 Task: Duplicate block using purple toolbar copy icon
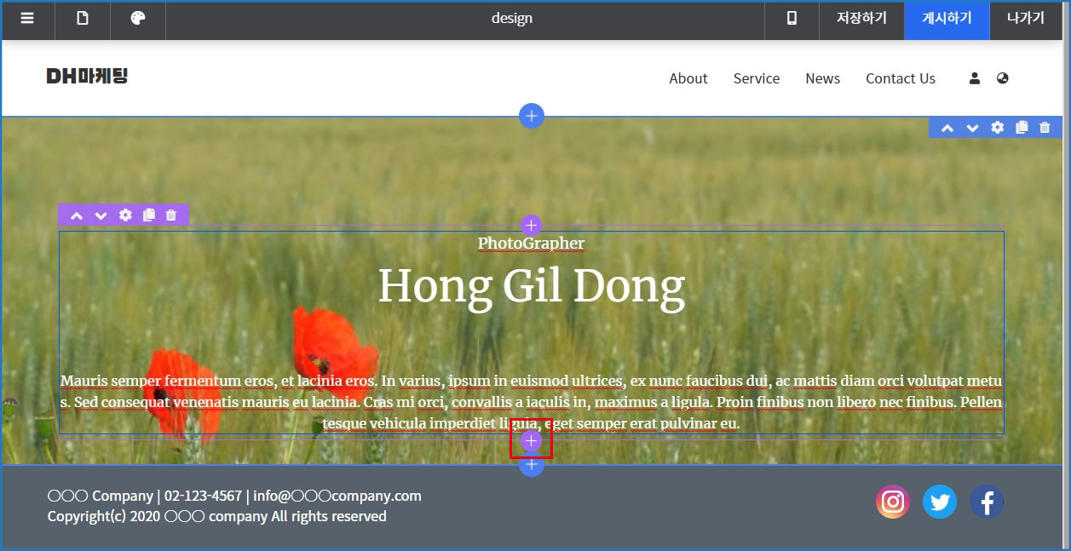tap(149, 215)
